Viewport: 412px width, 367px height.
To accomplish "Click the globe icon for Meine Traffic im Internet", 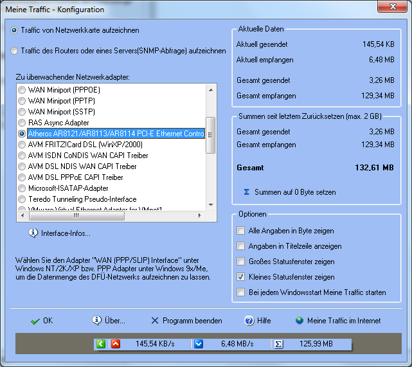I will [300, 321].
